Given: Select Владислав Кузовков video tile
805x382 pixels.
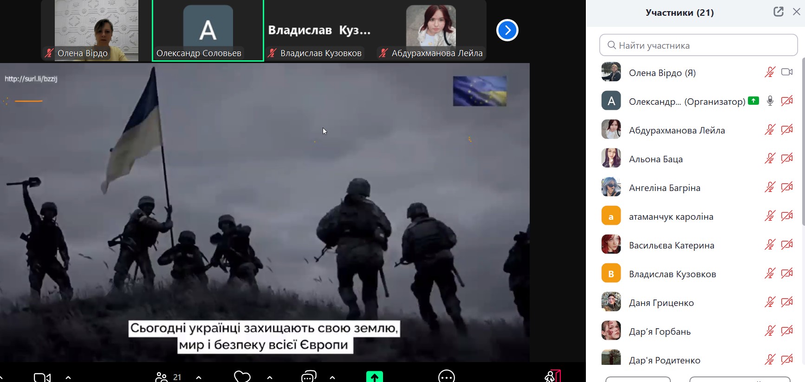Looking at the screenshot, I should pos(319,31).
